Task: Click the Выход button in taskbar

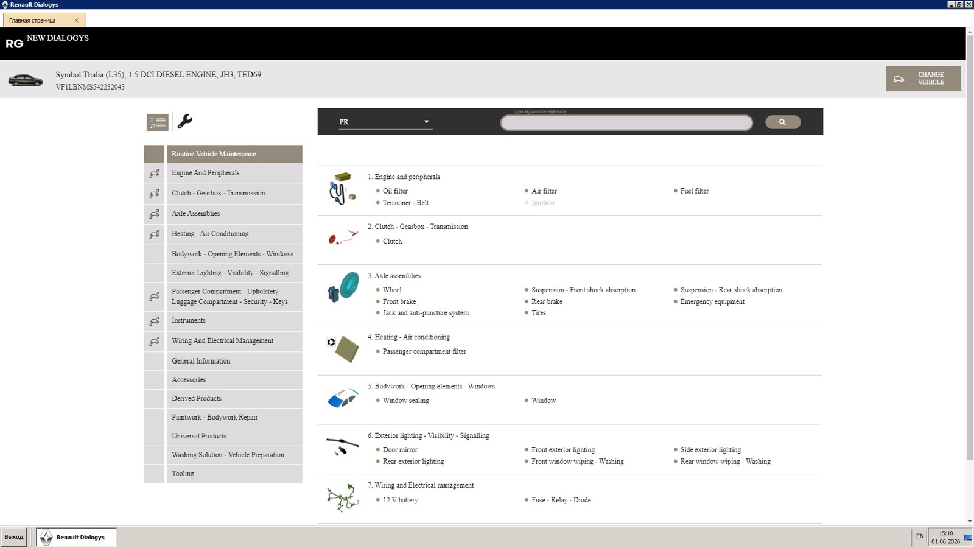Action: click(14, 537)
